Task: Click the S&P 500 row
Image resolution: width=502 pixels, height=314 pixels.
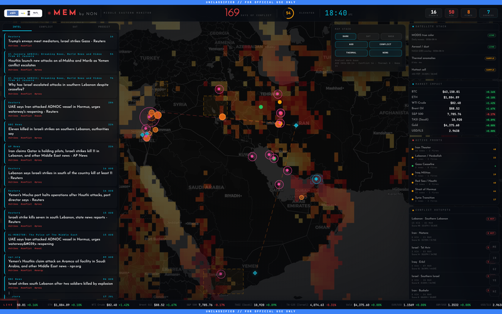Action: 454,114
